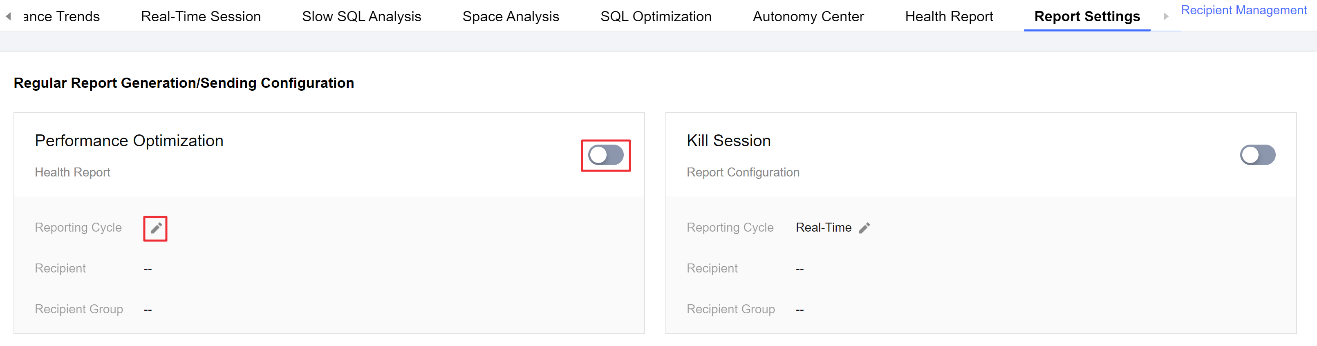The image size is (1317, 346).
Task: Edit the Kill Session reporting cycle
Action: point(864,228)
